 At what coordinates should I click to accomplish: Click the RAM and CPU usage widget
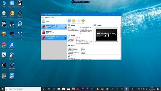coord(81,2)
